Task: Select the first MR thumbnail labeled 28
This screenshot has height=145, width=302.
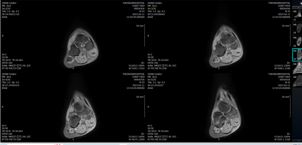Action: pos(297,29)
